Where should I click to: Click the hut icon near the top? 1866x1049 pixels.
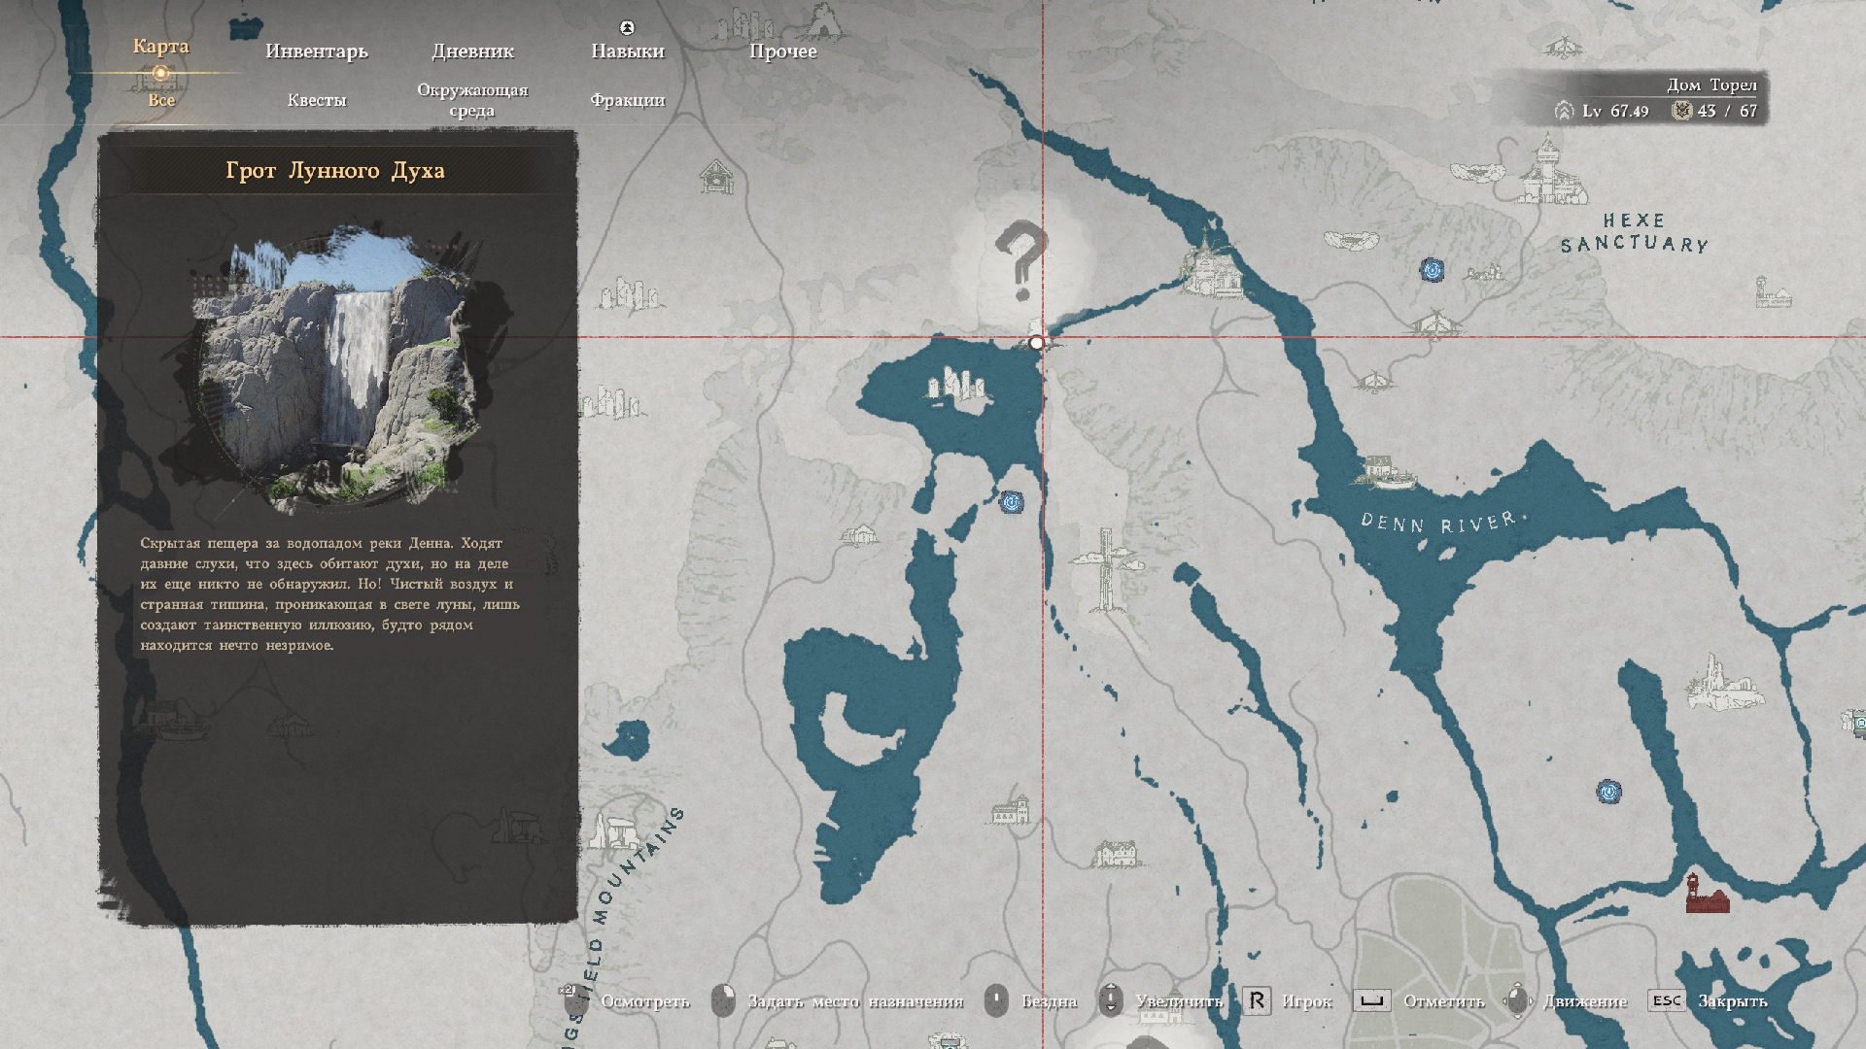[716, 176]
